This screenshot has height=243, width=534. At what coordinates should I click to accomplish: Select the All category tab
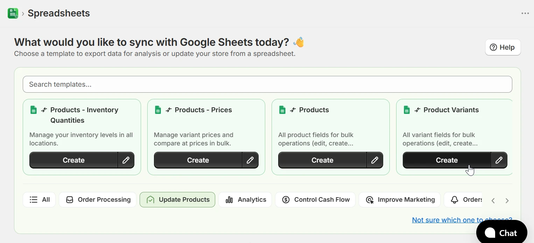point(39,200)
